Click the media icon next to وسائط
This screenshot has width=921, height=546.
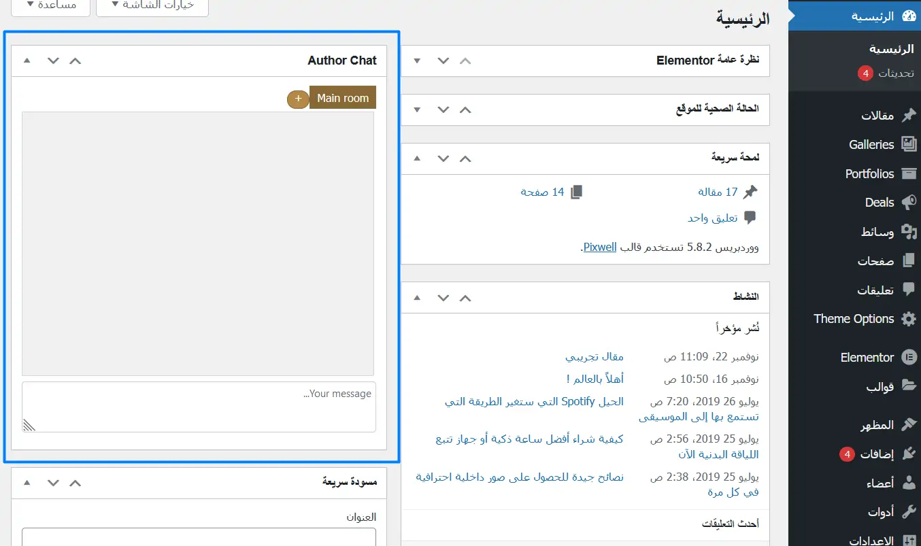(x=908, y=232)
